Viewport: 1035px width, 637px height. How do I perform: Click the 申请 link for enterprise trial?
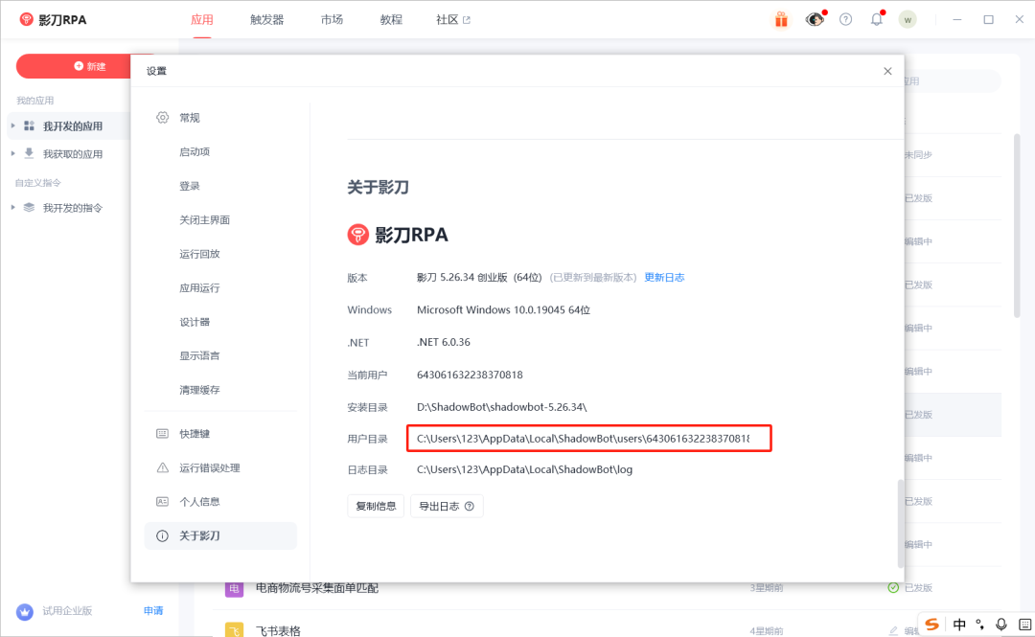tap(153, 611)
